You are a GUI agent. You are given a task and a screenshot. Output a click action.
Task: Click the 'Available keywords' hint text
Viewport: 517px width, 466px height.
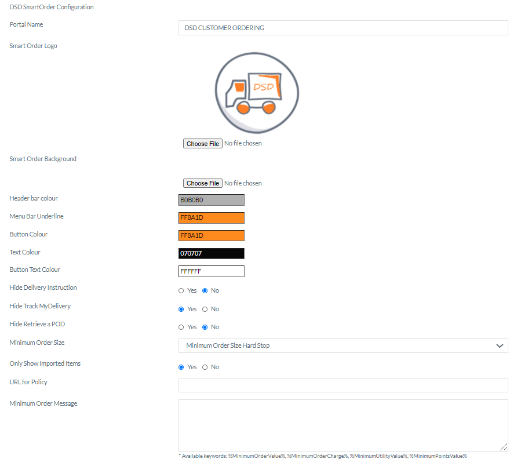point(323,456)
